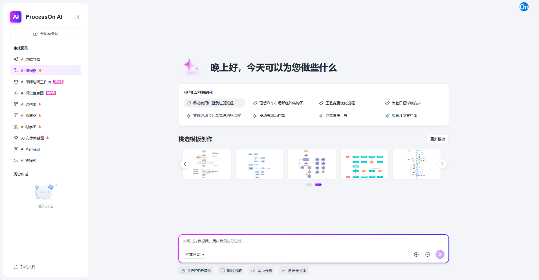Click the 网页分析 link icon

[x=253, y=270]
